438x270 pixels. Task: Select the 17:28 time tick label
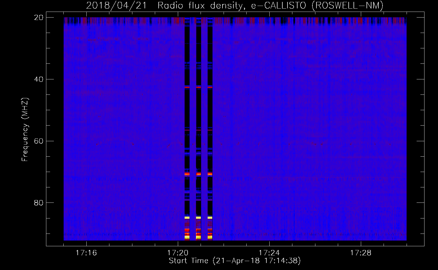click(361, 253)
